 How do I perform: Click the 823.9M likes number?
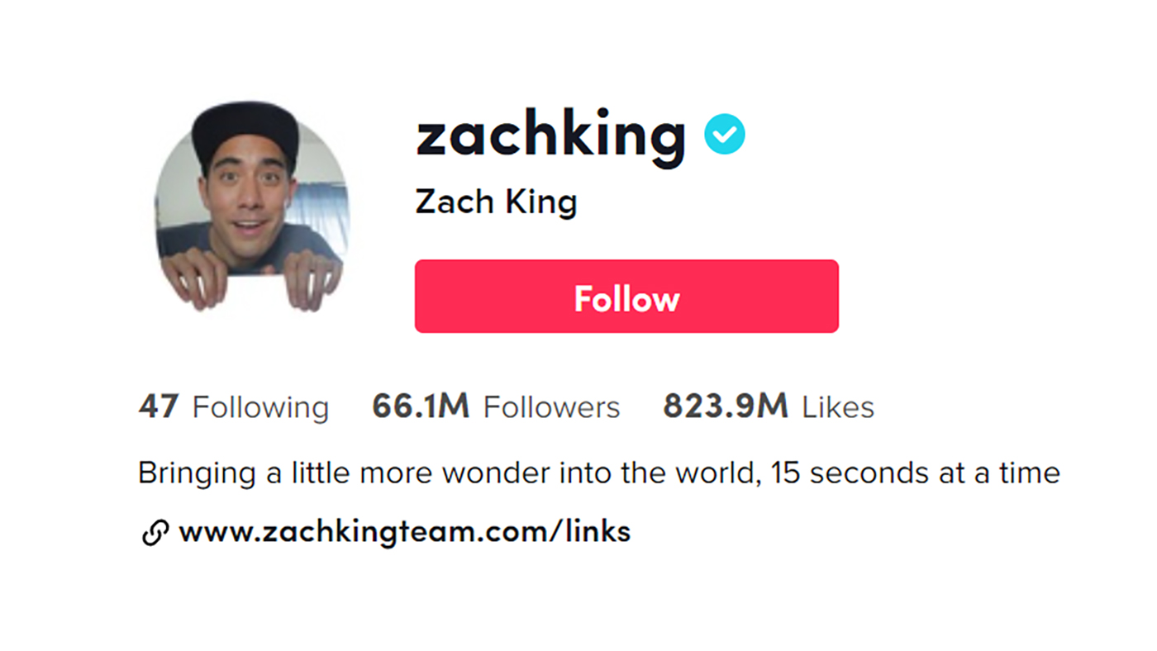point(726,406)
